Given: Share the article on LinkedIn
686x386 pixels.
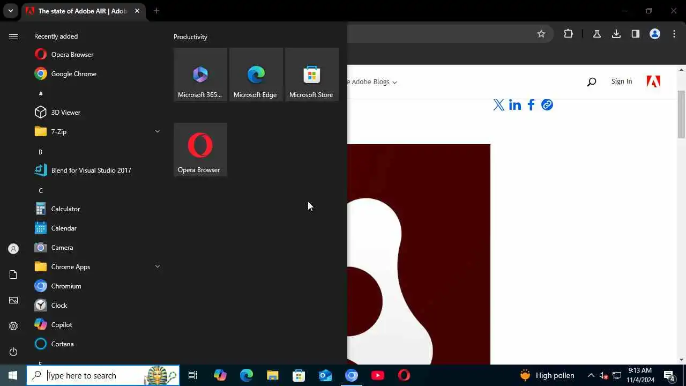Looking at the screenshot, I should (515, 105).
